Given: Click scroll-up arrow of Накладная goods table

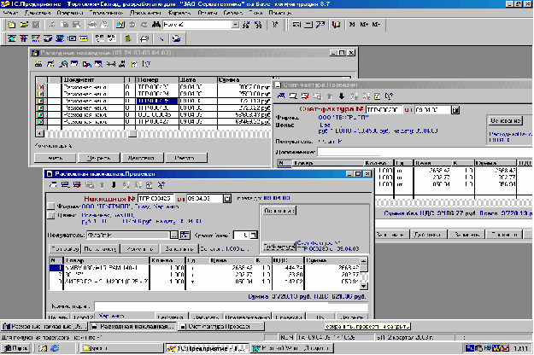Looking at the screenshot, I should (x=364, y=261).
